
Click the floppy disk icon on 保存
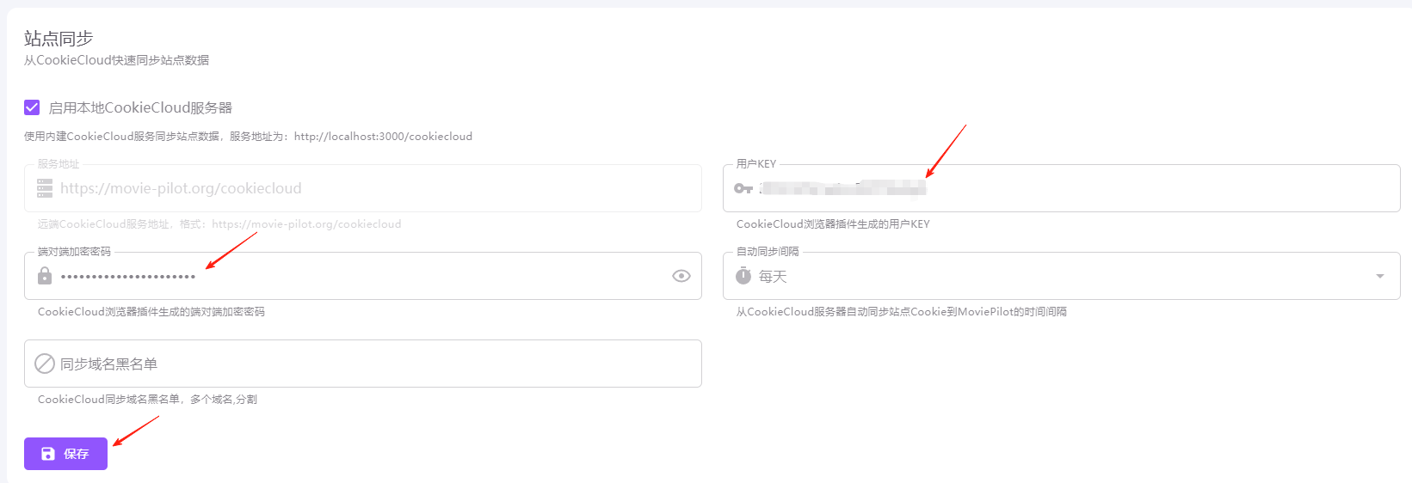coord(48,454)
